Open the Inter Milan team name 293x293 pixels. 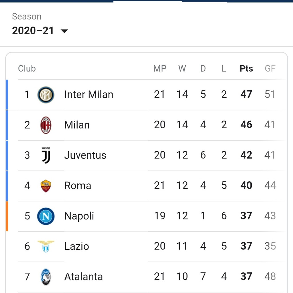click(89, 95)
